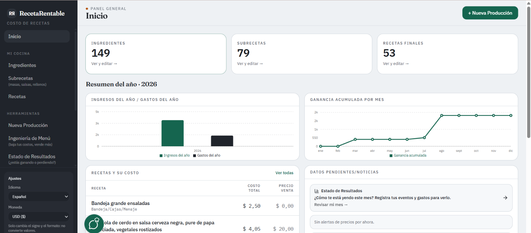Viewport: 531px width, 233px height.
Task: Open the Idioma dropdown set to Español
Action: pyautogui.click(x=39, y=197)
